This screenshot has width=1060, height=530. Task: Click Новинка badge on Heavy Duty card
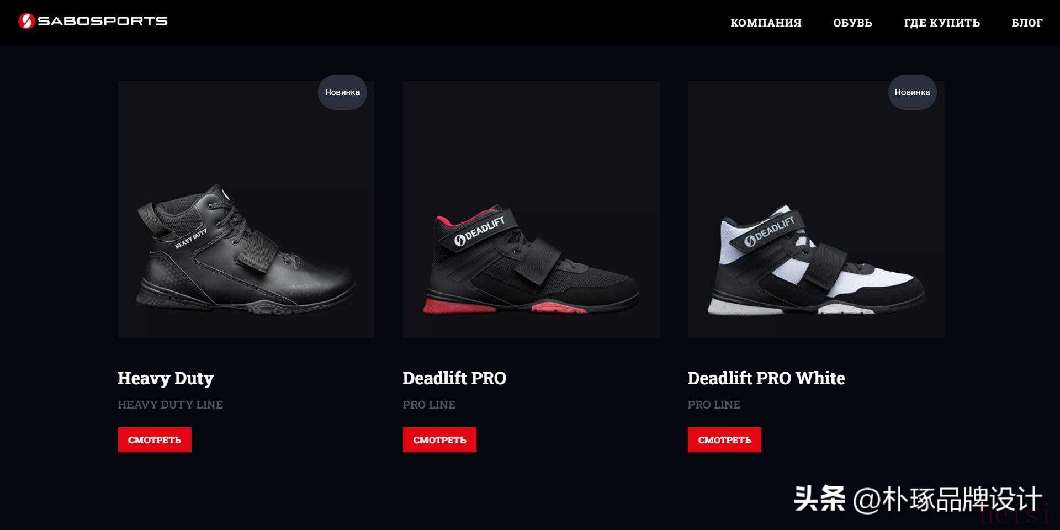coord(342,92)
